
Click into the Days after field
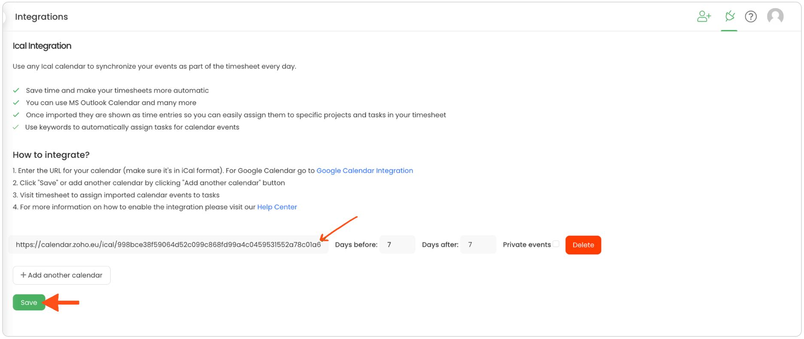(478, 245)
